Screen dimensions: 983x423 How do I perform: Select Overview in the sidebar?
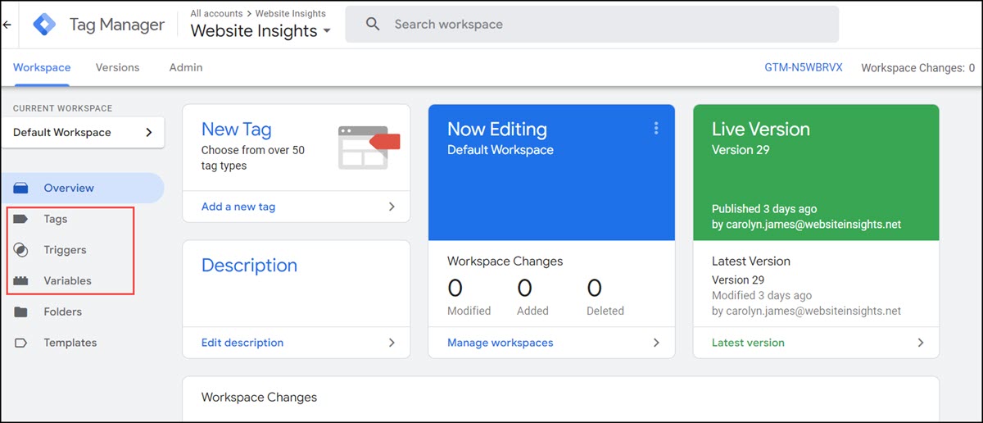(x=82, y=188)
